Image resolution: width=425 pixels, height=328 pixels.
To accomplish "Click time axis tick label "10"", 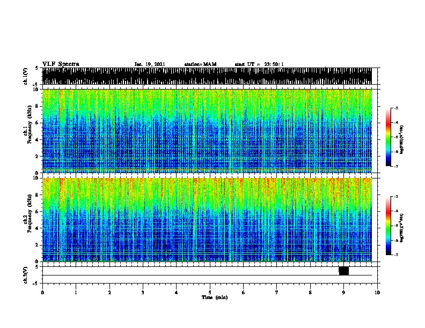I will 377,292.
